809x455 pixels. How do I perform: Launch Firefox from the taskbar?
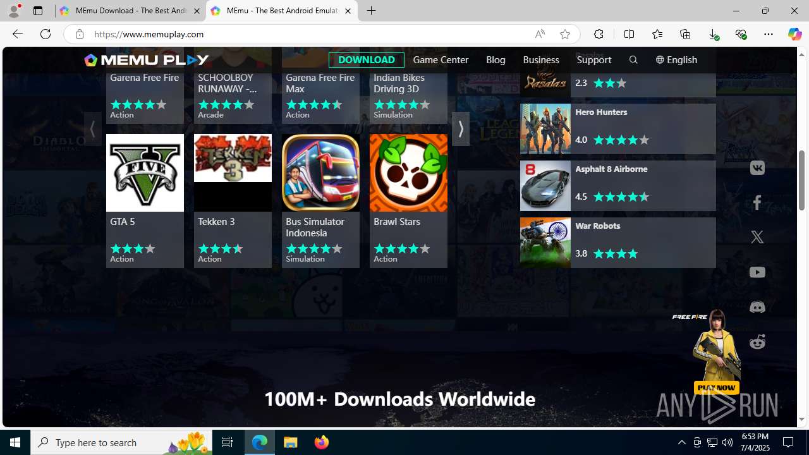322,442
